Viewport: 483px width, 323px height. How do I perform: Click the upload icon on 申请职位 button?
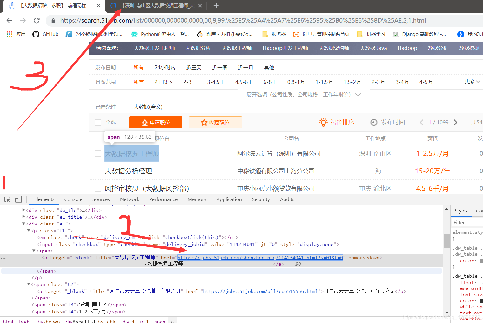145,123
